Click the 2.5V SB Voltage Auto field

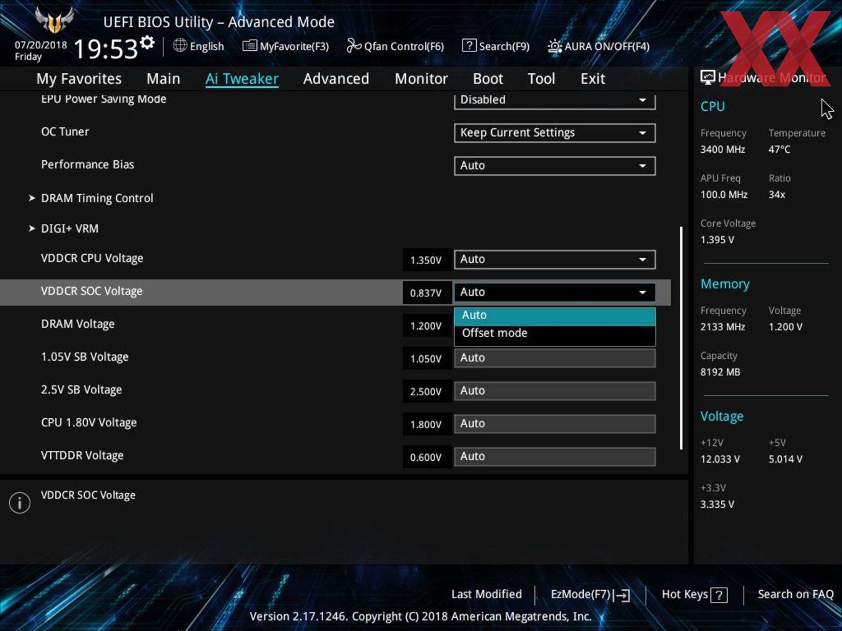tap(555, 390)
